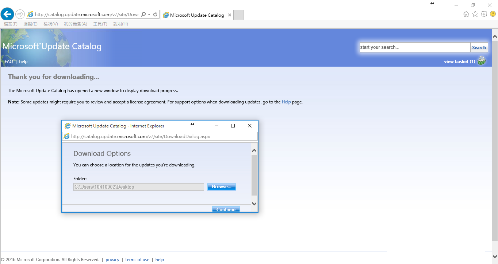Open the 檔案(F) menu

pos(11,24)
